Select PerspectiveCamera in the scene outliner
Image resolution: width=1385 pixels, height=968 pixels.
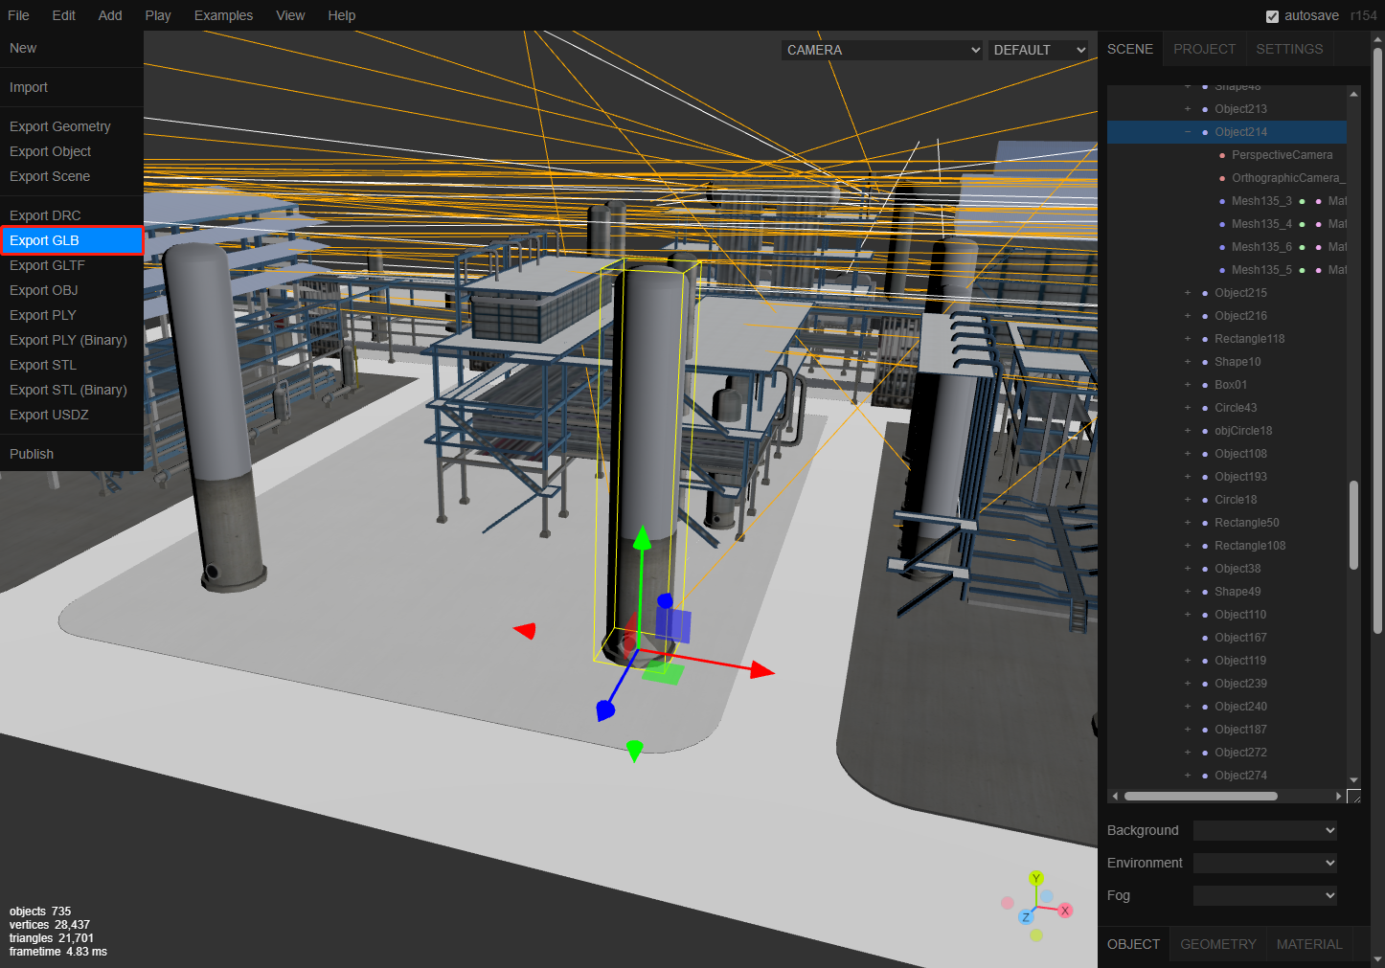(1282, 155)
